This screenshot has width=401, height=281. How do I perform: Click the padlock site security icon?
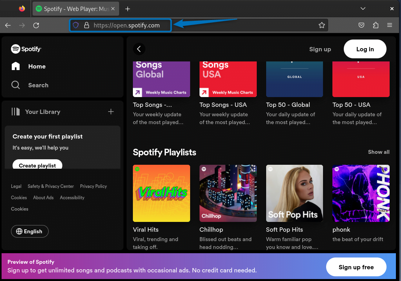(x=86, y=25)
